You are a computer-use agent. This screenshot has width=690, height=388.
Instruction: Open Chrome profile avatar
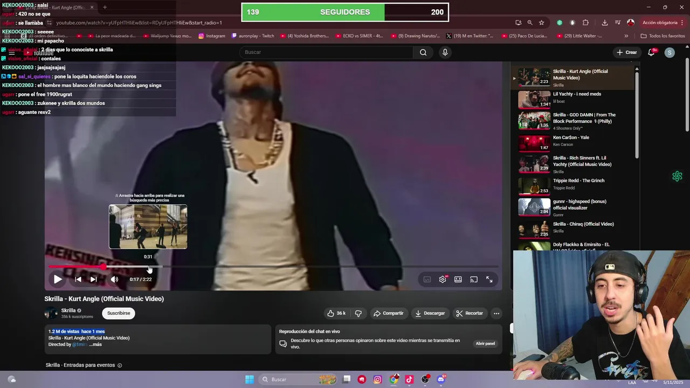pyautogui.click(x=631, y=23)
